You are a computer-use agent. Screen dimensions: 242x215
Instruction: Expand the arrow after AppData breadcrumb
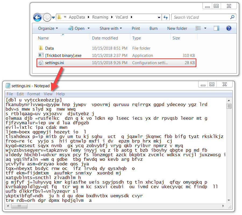[88, 17]
